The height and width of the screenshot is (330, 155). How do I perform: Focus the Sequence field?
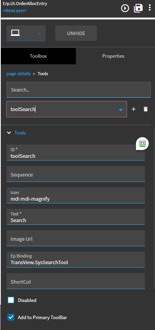(76, 174)
